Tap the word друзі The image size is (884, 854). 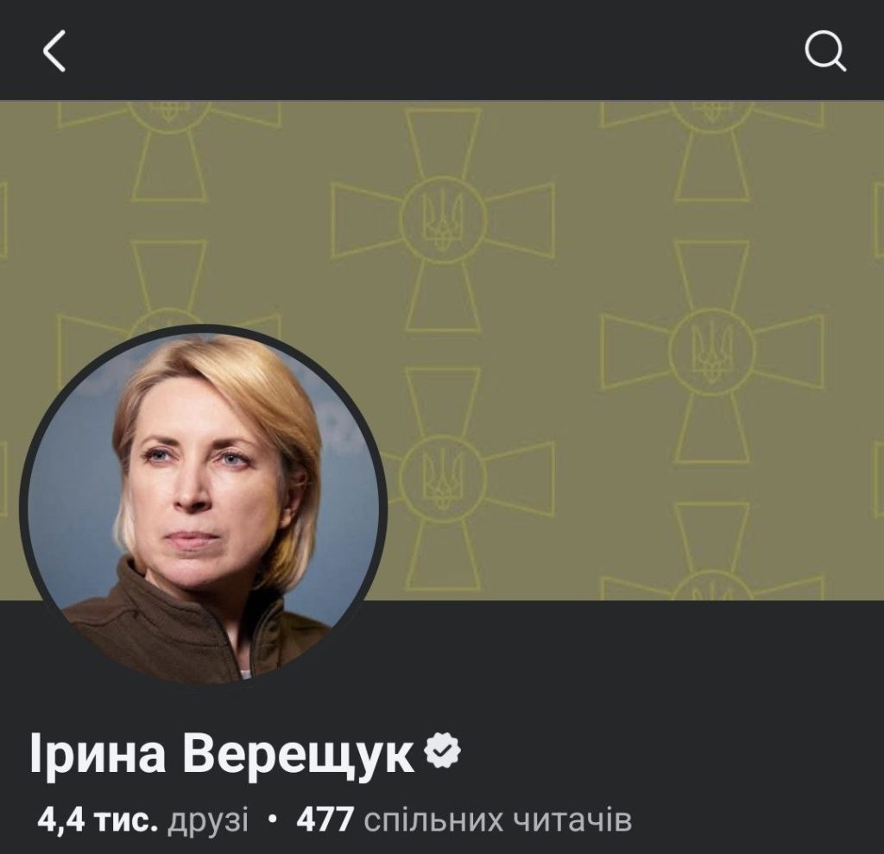[207, 820]
